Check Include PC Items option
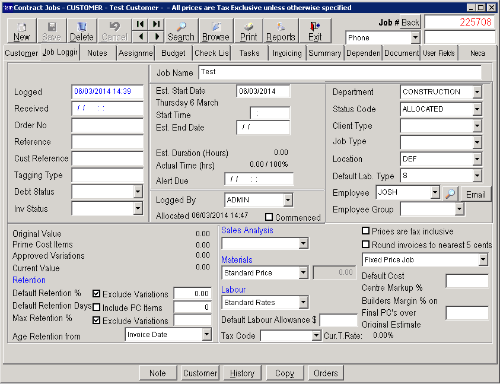Image resolution: width=500 pixels, height=384 pixels. (x=97, y=307)
